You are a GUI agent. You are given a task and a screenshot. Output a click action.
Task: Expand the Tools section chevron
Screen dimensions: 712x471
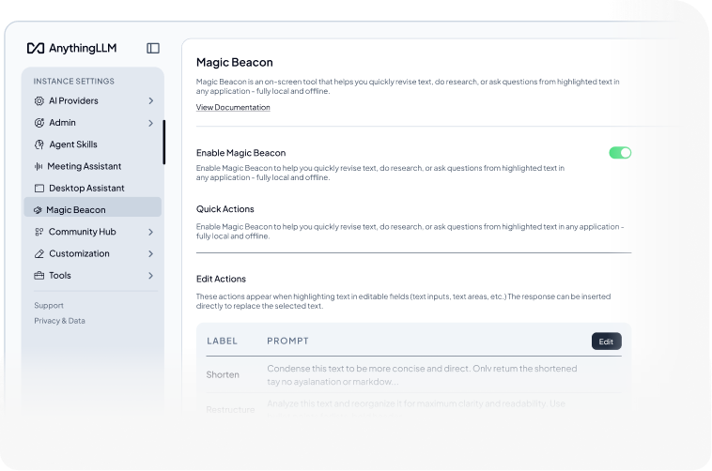(150, 276)
